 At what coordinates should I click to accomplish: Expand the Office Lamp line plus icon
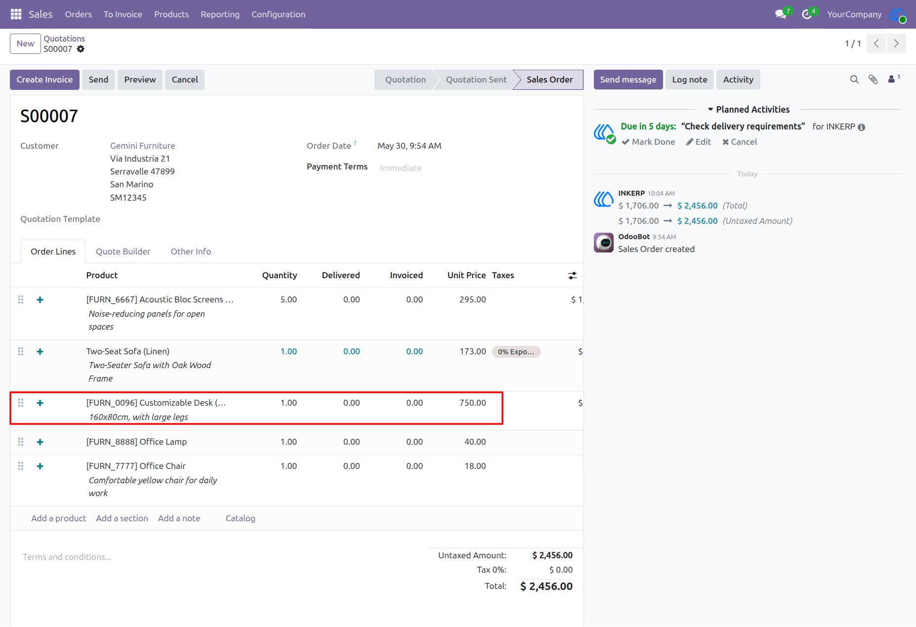point(40,442)
